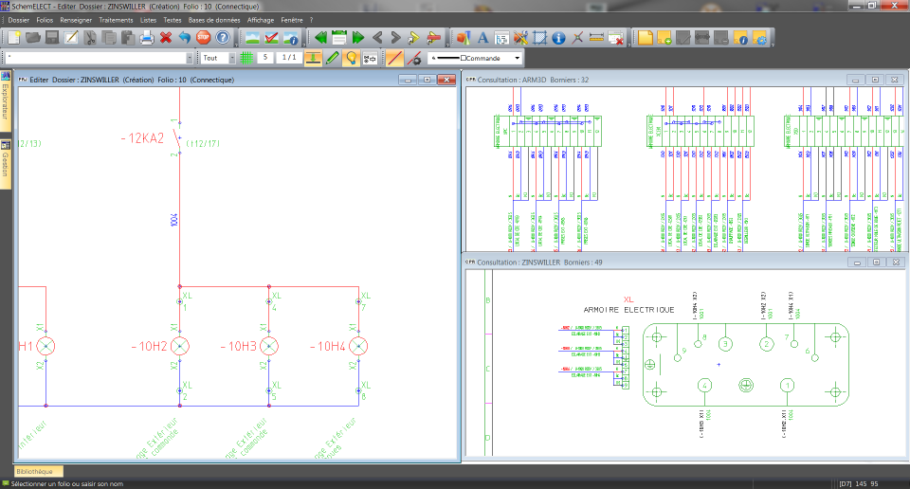
Task: Expand the wide search combo box arrow
Action: 190,58
